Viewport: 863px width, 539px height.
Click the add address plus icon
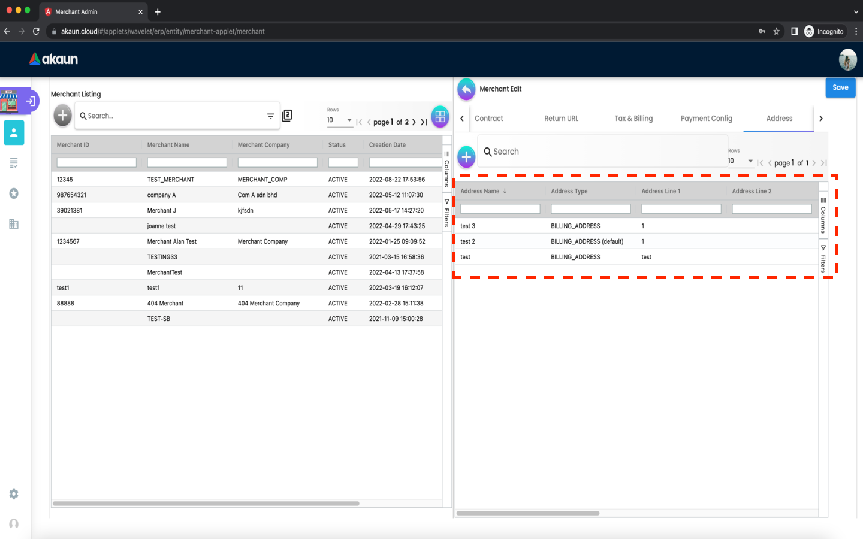point(466,157)
